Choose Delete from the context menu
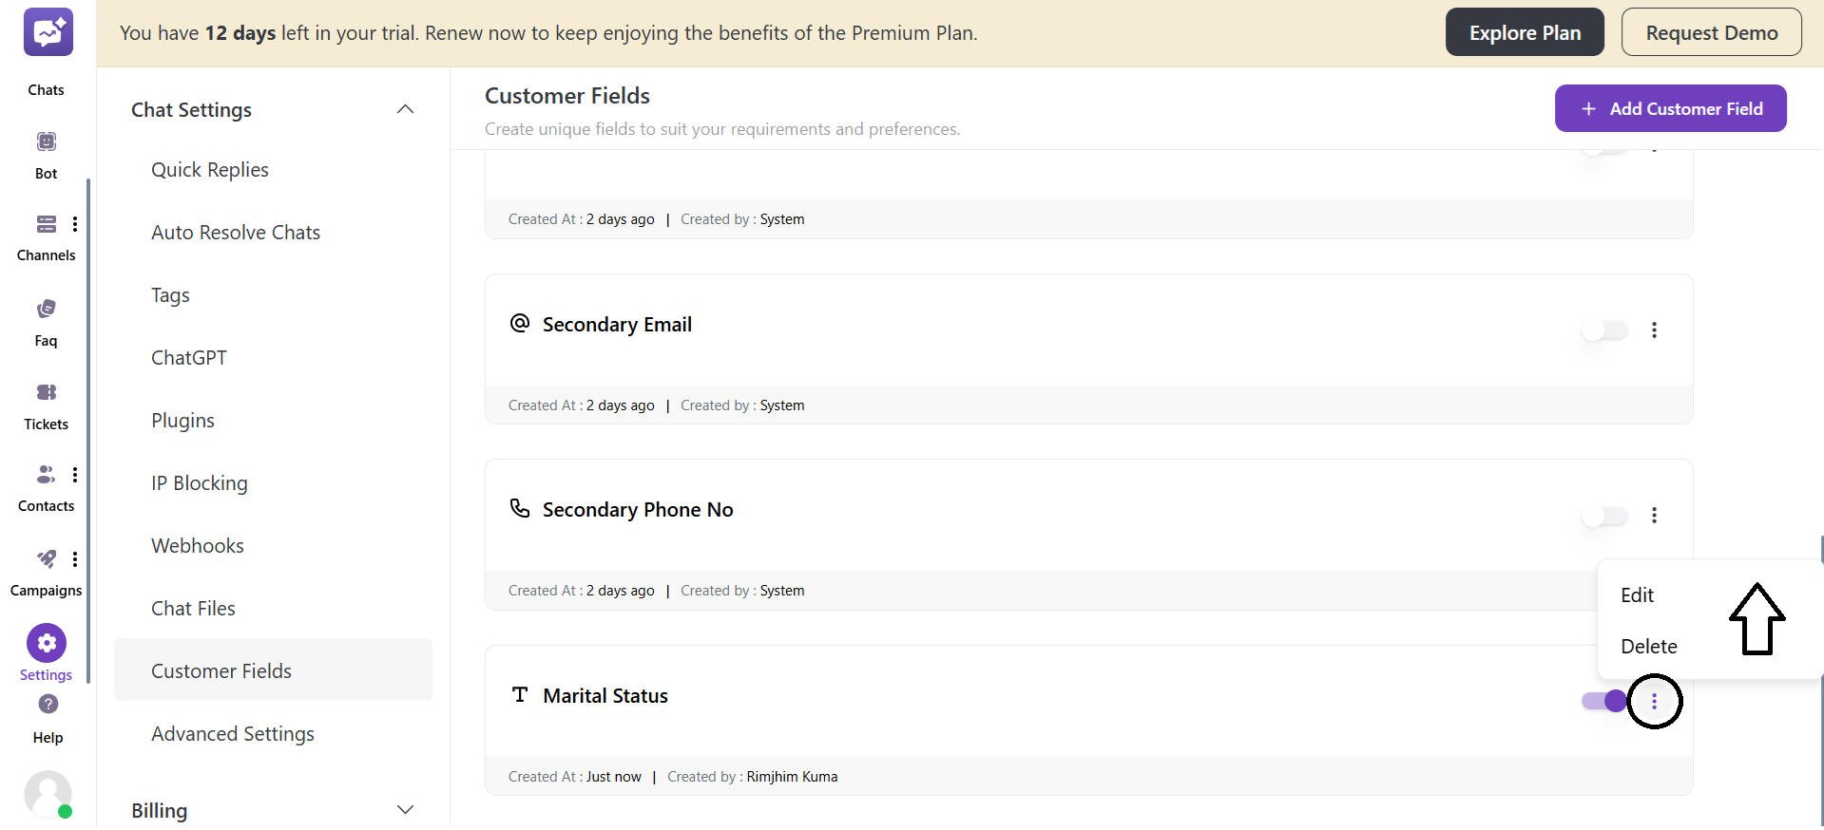 pyautogui.click(x=1649, y=646)
